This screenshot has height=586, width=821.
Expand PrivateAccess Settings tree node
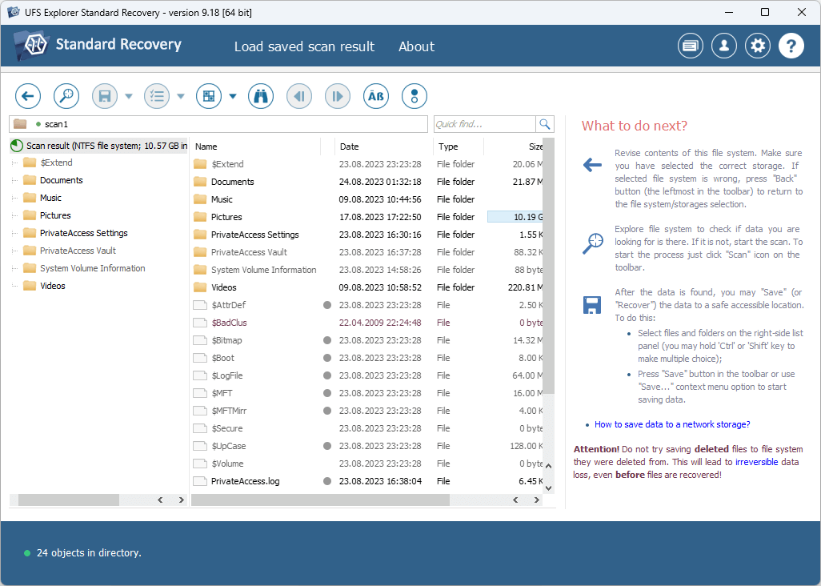pyautogui.click(x=14, y=233)
